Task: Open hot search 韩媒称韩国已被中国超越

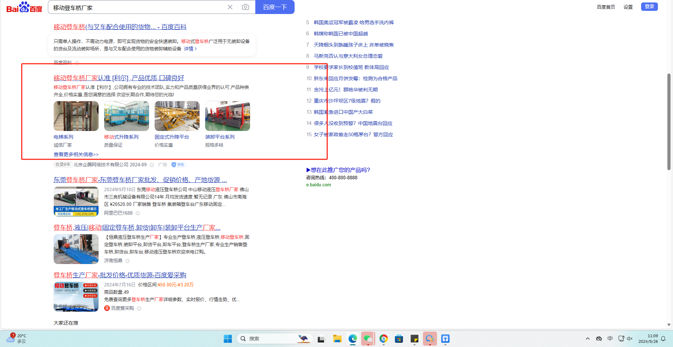Action: pos(341,34)
